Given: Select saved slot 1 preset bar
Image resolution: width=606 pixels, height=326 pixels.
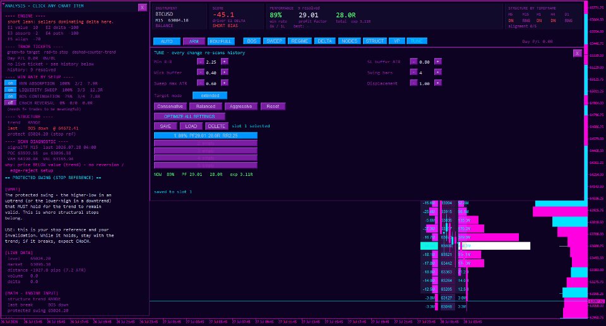Looking at the screenshot, I should pyautogui.click(x=206, y=136).
